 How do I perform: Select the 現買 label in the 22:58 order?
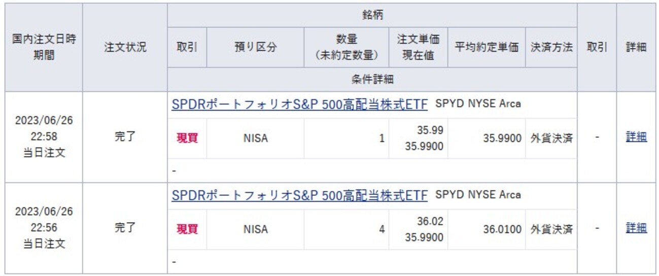coord(187,138)
